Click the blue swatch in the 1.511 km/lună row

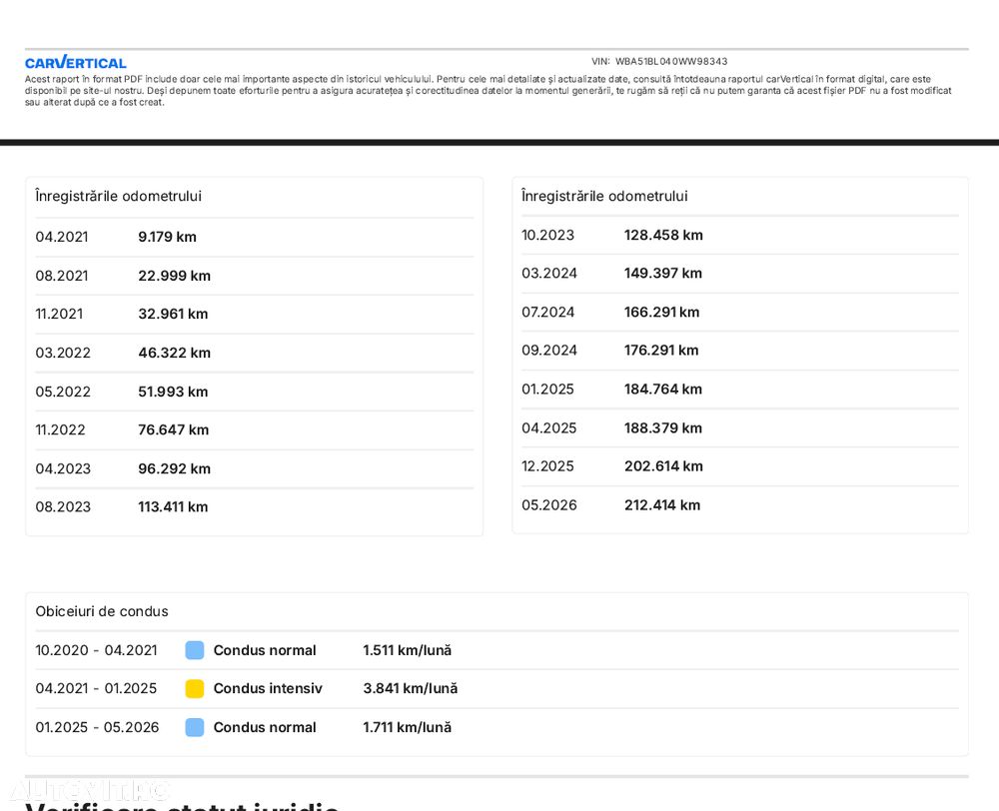pos(195,650)
